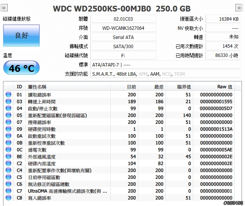Click status icon for attribute 05 row

(x=8, y=115)
